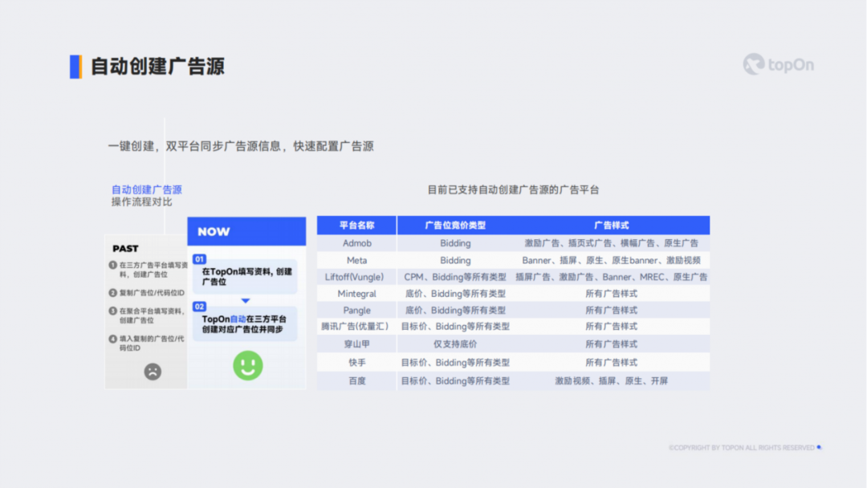This screenshot has width=867, height=488.
Task: Click the 广告样式 column header
Action: click(611, 225)
